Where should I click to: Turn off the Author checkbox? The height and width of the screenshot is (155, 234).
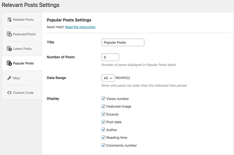point(103,130)
